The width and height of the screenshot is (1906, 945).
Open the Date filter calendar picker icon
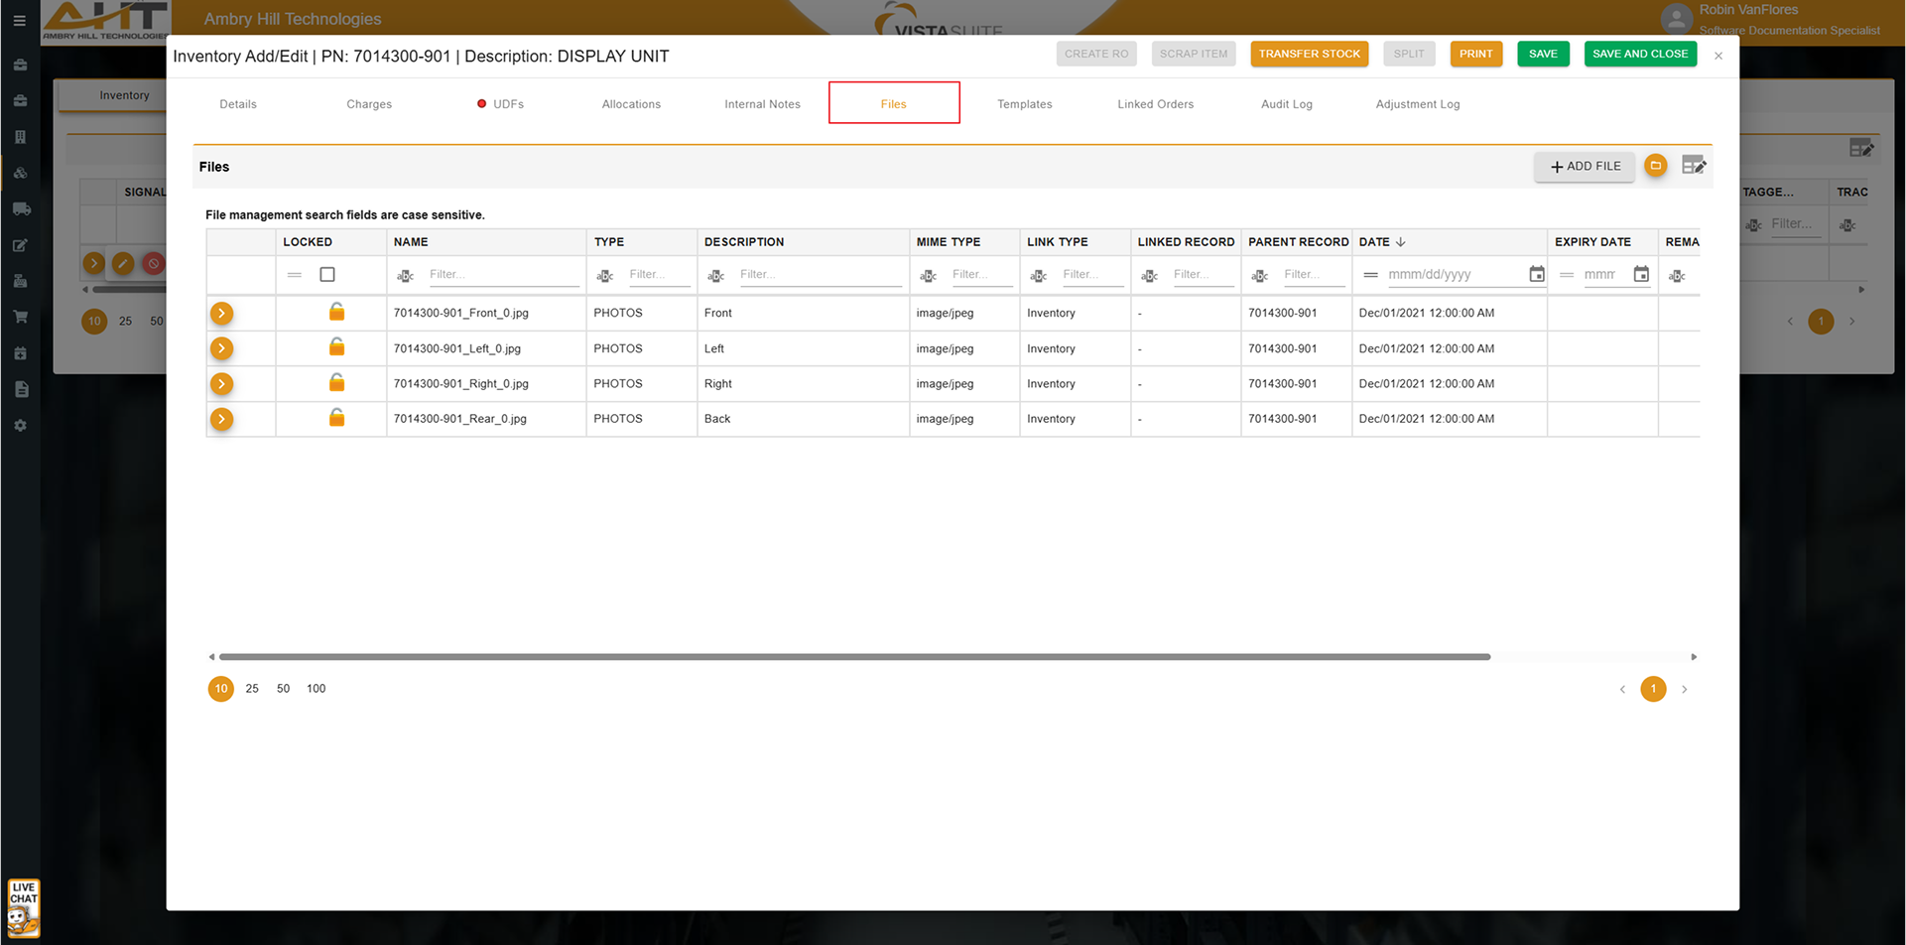[x=1536, y=275]
